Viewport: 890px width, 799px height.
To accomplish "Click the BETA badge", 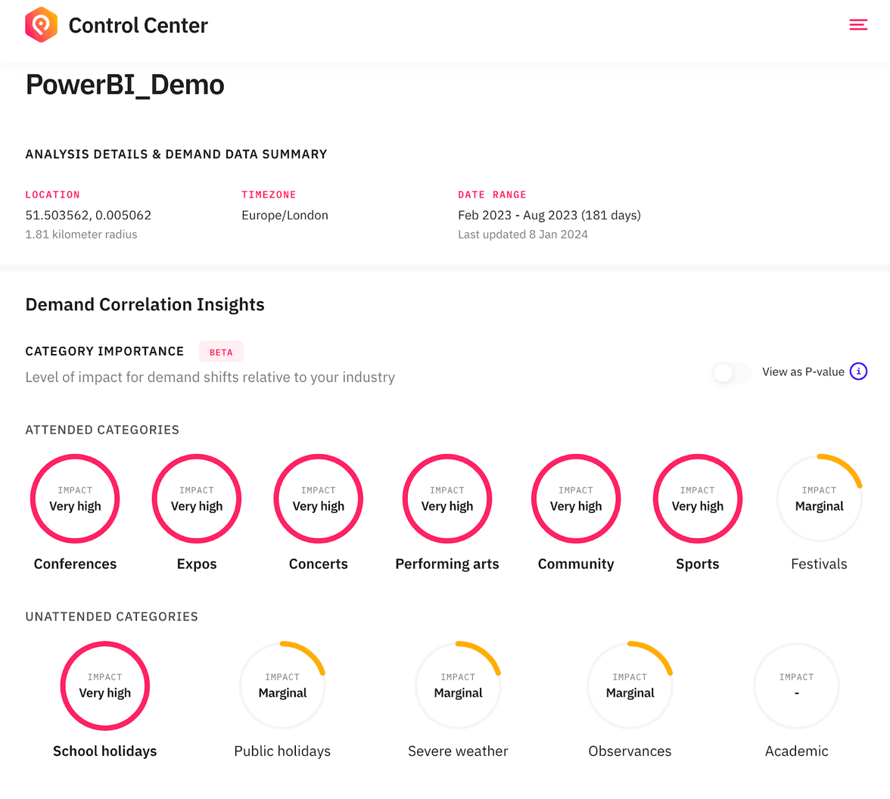I will tap(221, 351).
